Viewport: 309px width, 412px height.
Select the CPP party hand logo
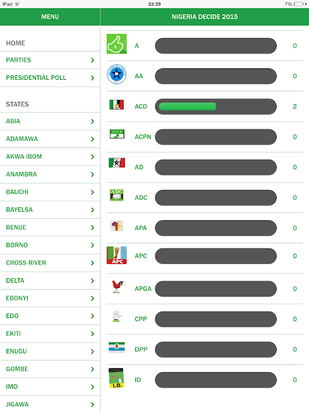coord(117,316)
